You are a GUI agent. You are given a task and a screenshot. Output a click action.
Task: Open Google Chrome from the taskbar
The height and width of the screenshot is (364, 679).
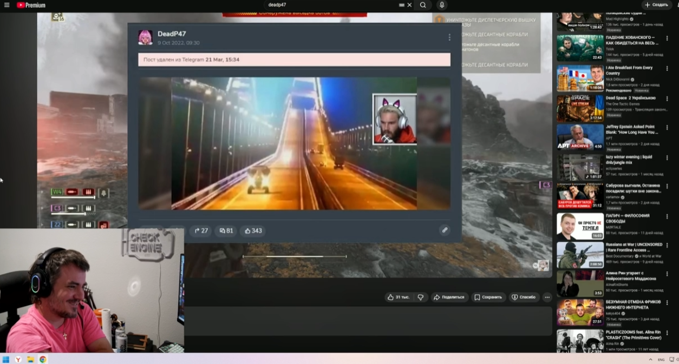click(43, 359)
